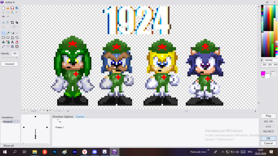Switch to the Direction Options tab
The height and width of the screenshot is (156, 278).
coord(63,117)
